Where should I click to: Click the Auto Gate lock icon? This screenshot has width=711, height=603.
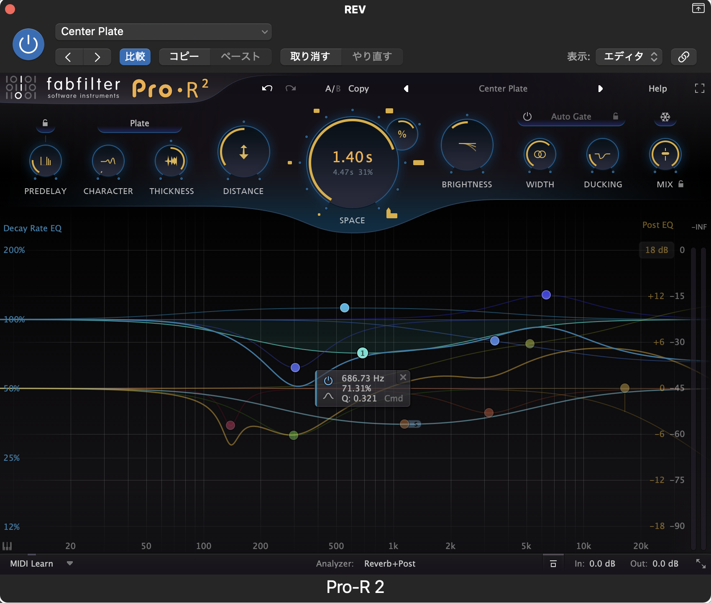[x=616, y=116]
